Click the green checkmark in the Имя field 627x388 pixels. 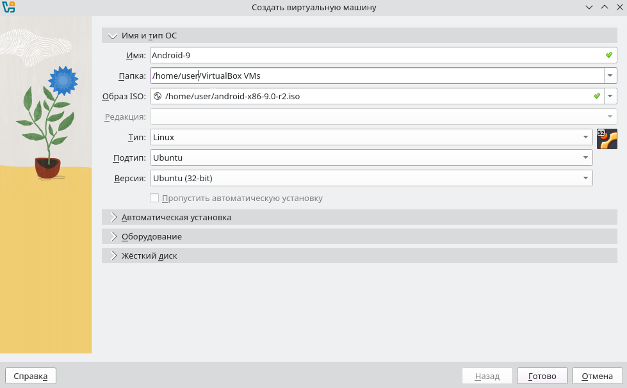[x=609, y=55]
